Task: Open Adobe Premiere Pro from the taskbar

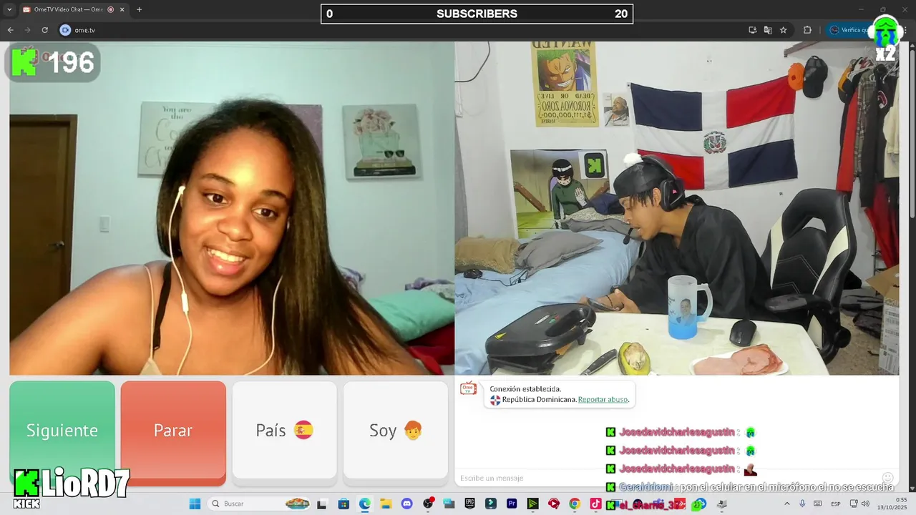Action: pos(512,504)
